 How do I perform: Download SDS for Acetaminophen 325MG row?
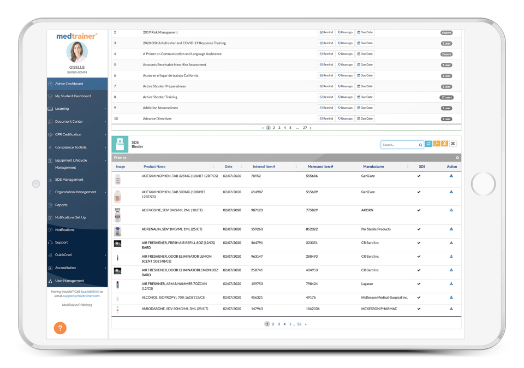[x=451, y=176]
